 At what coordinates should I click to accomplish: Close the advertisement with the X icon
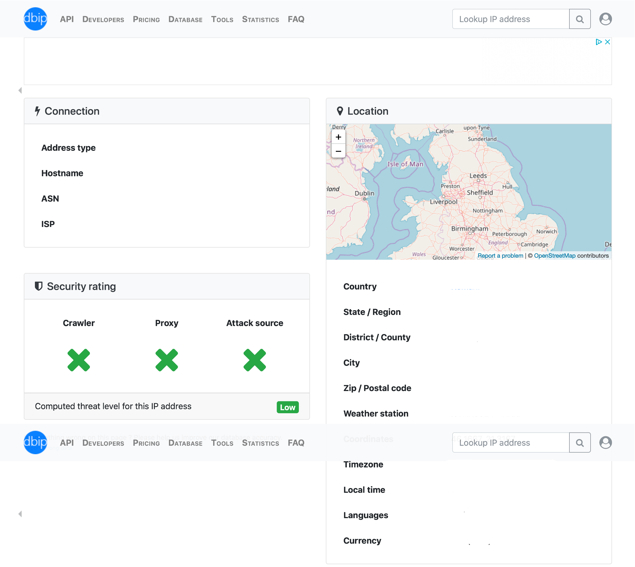(x=607, y=42)
